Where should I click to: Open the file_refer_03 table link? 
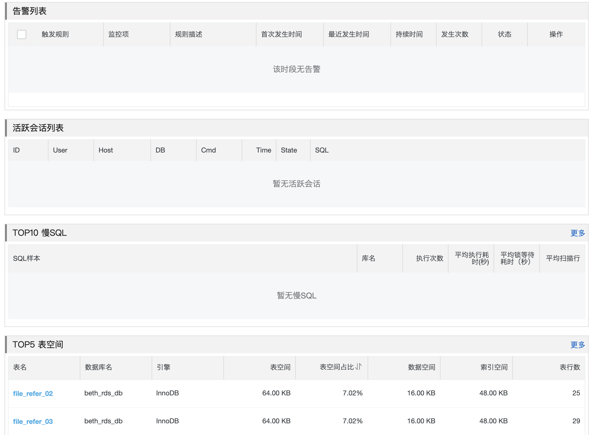click(x=33, y=421)
